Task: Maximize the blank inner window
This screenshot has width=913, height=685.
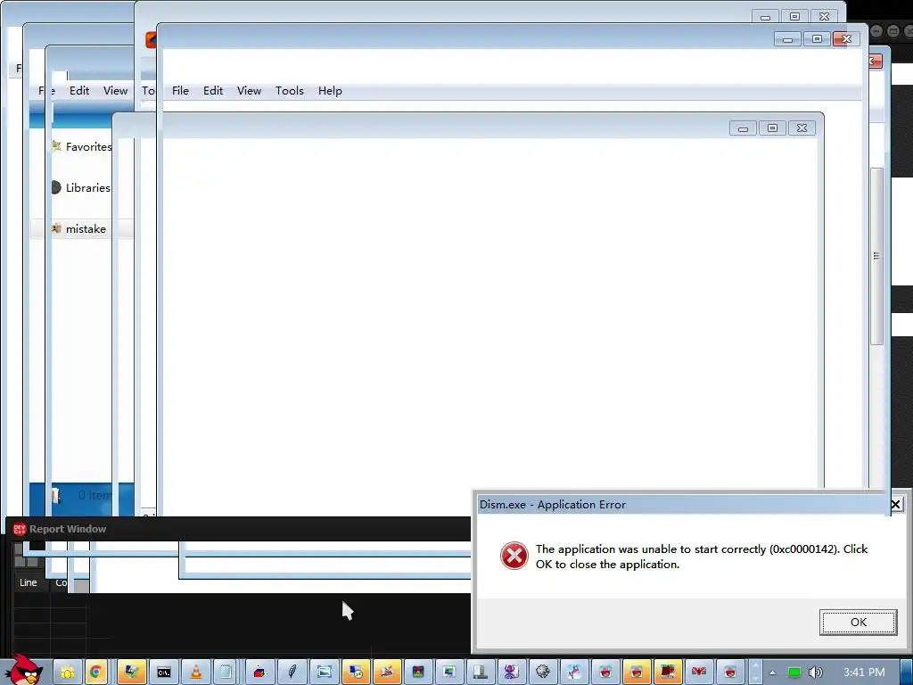Action: 773,128
